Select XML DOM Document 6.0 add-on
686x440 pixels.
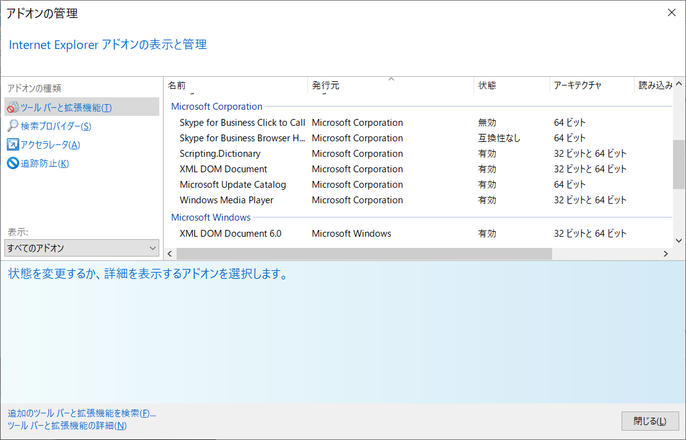[230, 234]
